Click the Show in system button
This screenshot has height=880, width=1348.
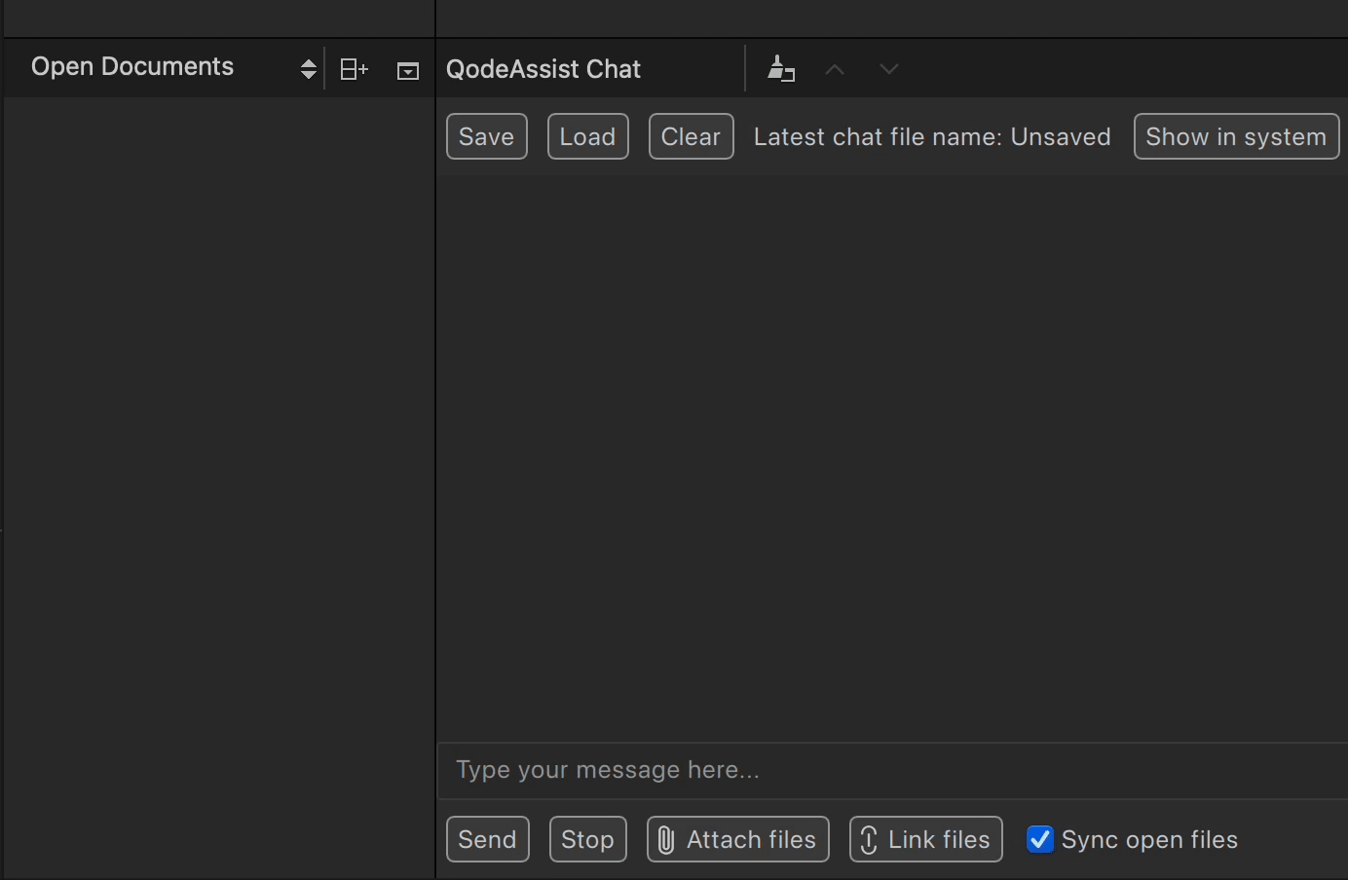pyautogui.click(x=1237, y=136)
